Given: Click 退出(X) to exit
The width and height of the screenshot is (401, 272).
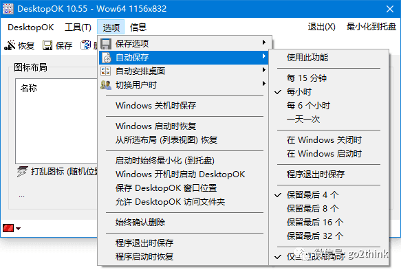Looking at the screenshot, I should point(321,27).
